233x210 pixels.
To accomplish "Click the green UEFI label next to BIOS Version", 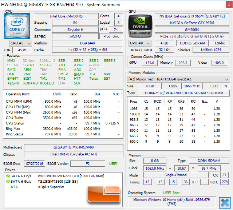I will point(113,164).
